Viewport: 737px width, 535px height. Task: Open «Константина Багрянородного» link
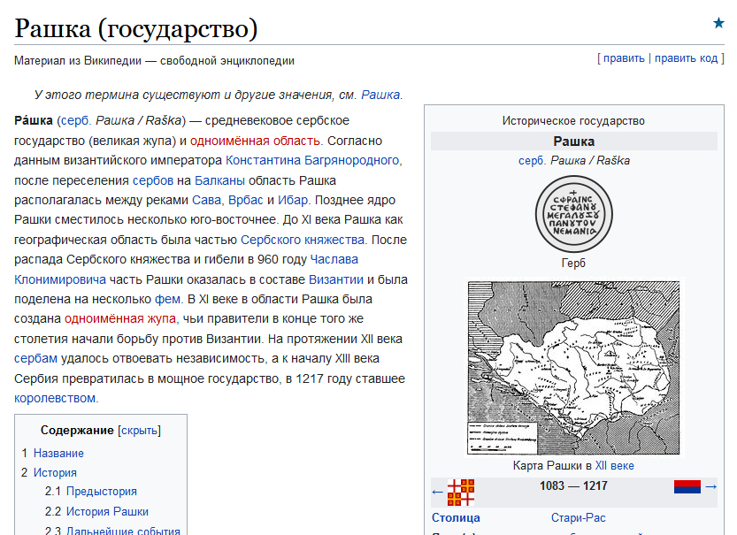(x=312, y=161)
